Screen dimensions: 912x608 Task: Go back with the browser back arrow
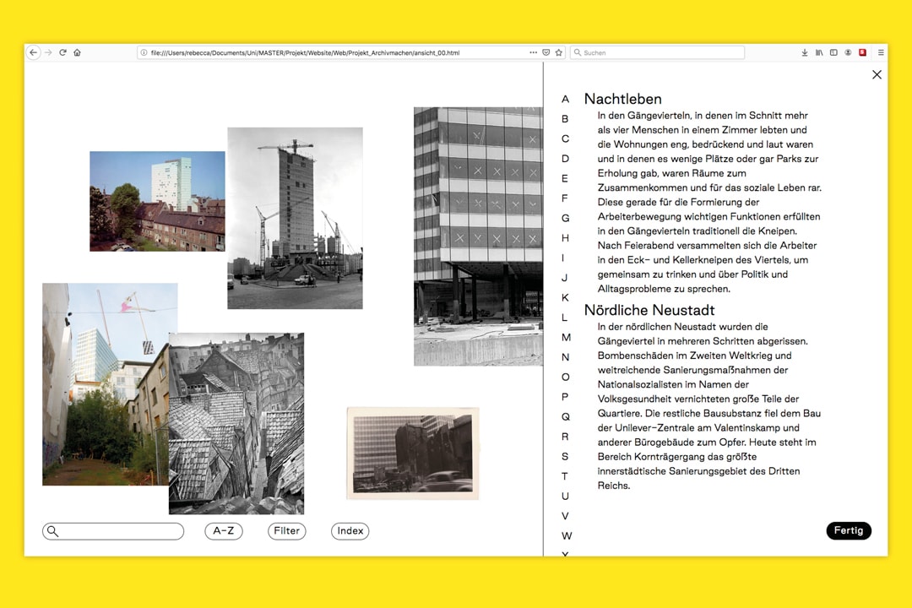point(33,52)
